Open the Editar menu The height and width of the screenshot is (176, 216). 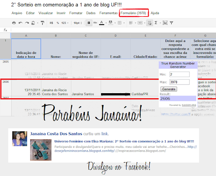click(x=30, y=13)
